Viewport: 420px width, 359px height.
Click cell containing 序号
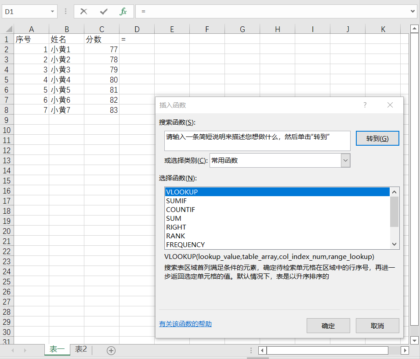(31, 39)
